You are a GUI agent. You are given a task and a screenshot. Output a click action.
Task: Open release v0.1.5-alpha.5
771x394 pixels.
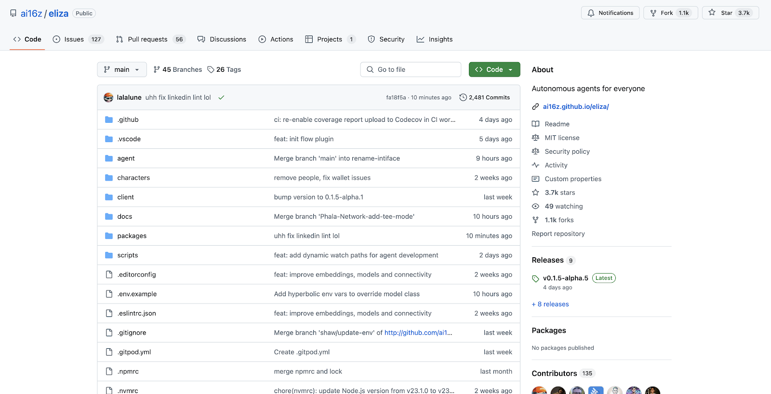coord(566,278)
